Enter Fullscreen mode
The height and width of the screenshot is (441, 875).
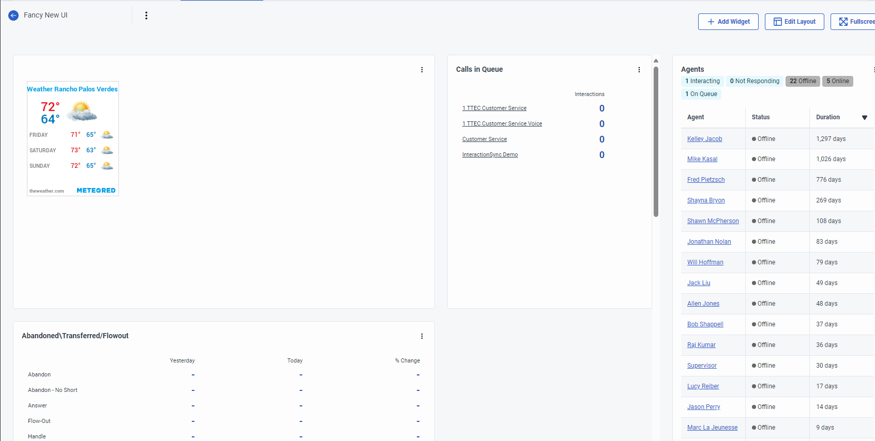853,22
